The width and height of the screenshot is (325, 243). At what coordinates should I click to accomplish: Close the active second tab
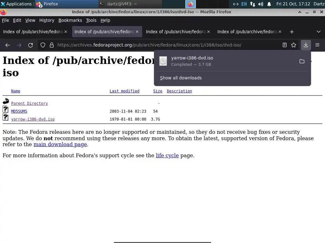pyautogui.click(x=137, y=32)
